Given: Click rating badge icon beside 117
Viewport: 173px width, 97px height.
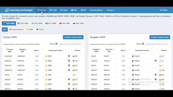Looking at the screenshot, I should click(x=160, y=56).
